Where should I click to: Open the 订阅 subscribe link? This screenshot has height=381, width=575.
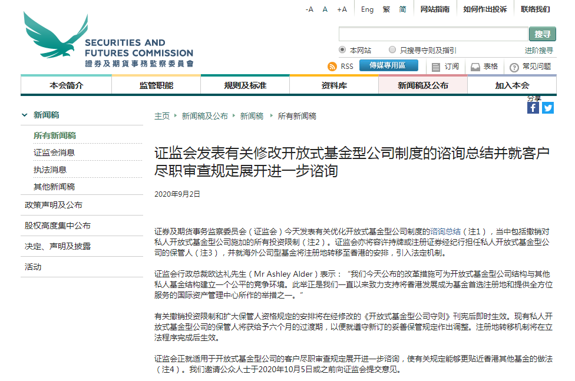pyautogui.click(x=452, y=67)
